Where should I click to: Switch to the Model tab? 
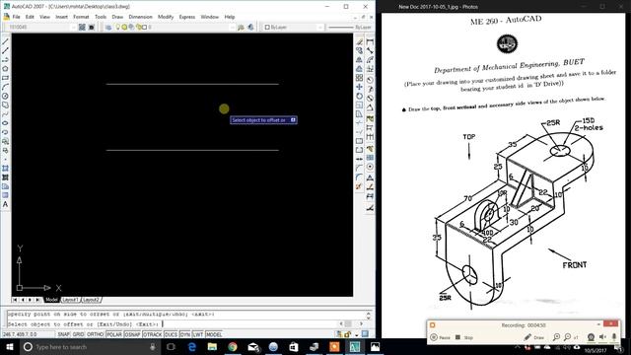pos(51,300)
